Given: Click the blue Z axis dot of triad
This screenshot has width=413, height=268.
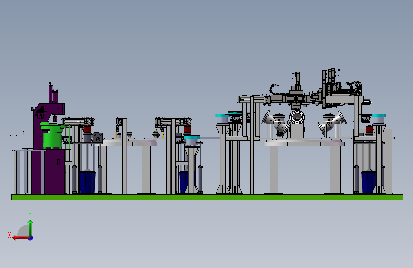Looking at the screenshot, I should (x=31, y=238).
